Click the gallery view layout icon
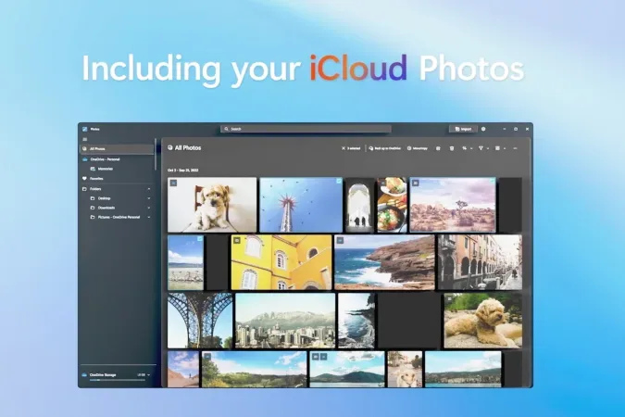The image size is (625, 417). 497,148
